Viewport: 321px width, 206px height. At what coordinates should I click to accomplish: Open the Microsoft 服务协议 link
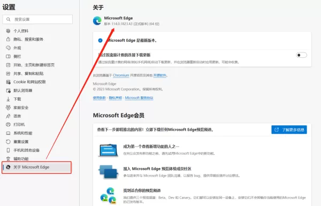tap(139, 98)
